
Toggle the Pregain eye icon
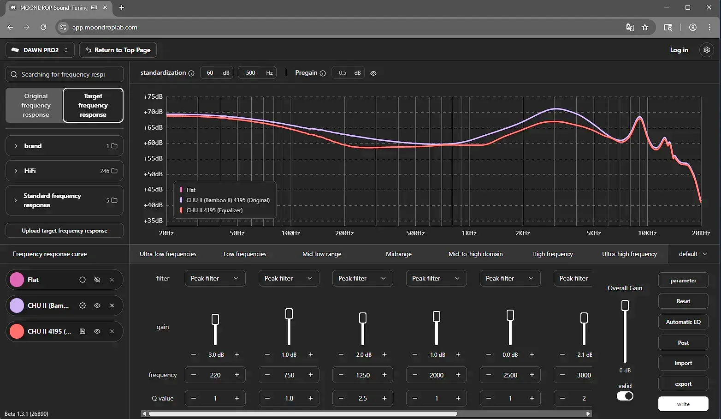pos(373,73)
